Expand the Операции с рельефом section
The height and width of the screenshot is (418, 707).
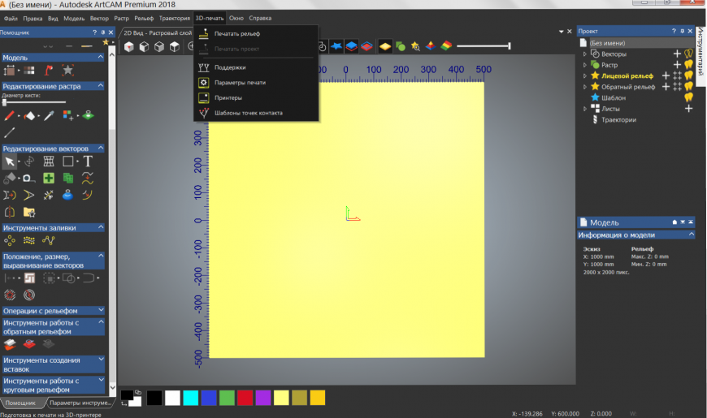(x=101, y=310)
